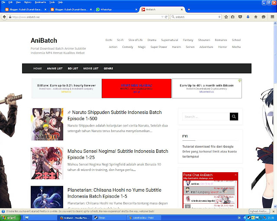
Task: Open the Help menu
Action: pos(60,2)
